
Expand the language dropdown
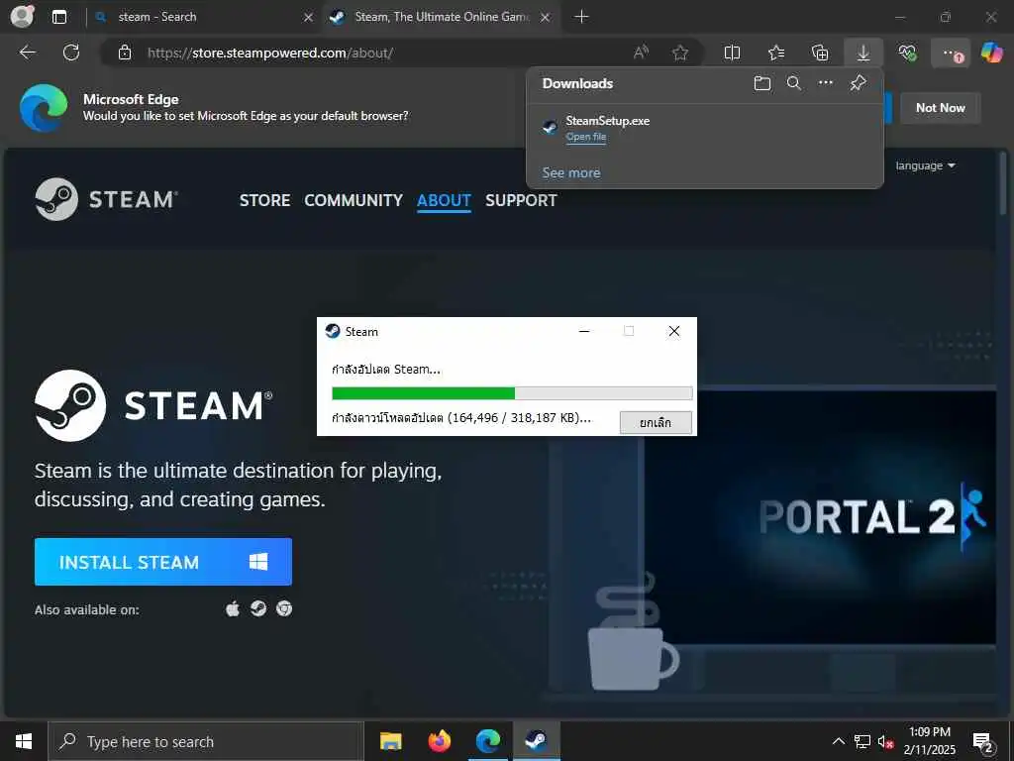(x=926, y=165)
